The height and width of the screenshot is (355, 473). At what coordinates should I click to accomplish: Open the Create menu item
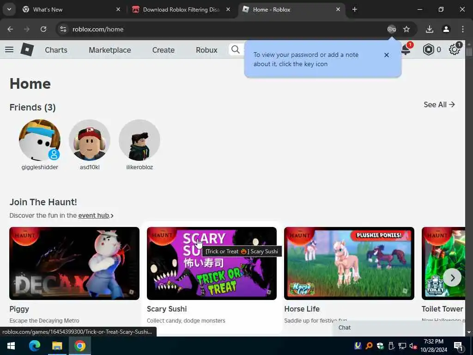(164, 50)
